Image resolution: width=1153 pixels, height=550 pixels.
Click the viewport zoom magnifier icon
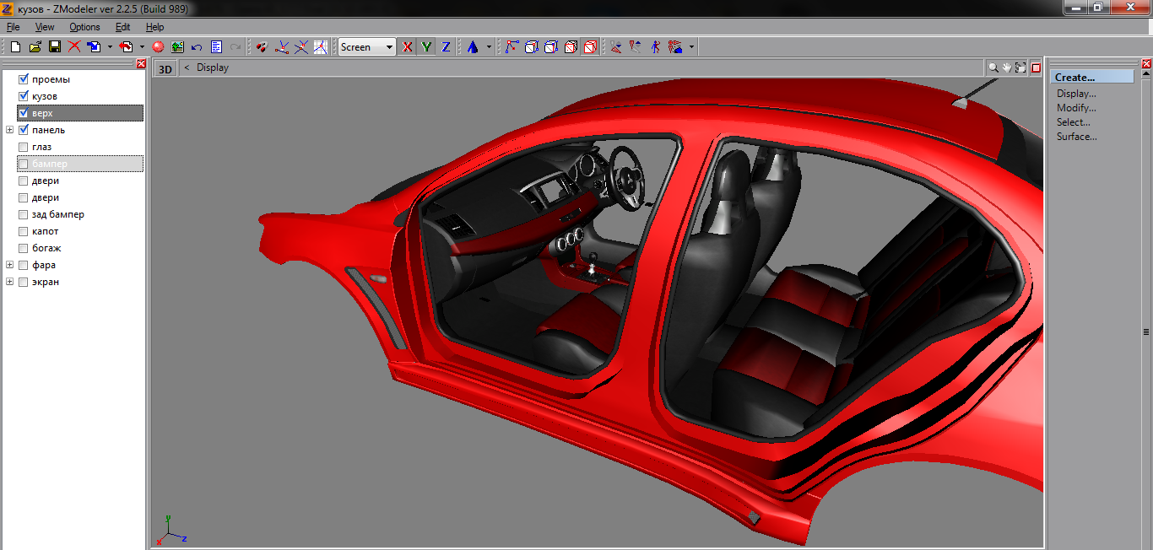(x=993, y=67)
